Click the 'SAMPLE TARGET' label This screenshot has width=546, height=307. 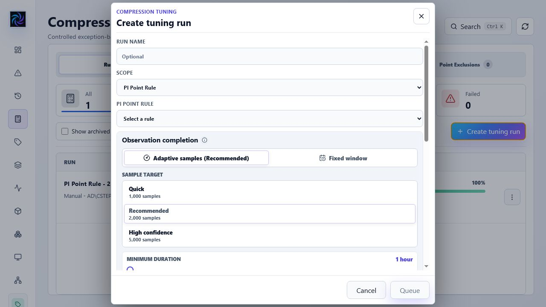click(x=142, y=174)
